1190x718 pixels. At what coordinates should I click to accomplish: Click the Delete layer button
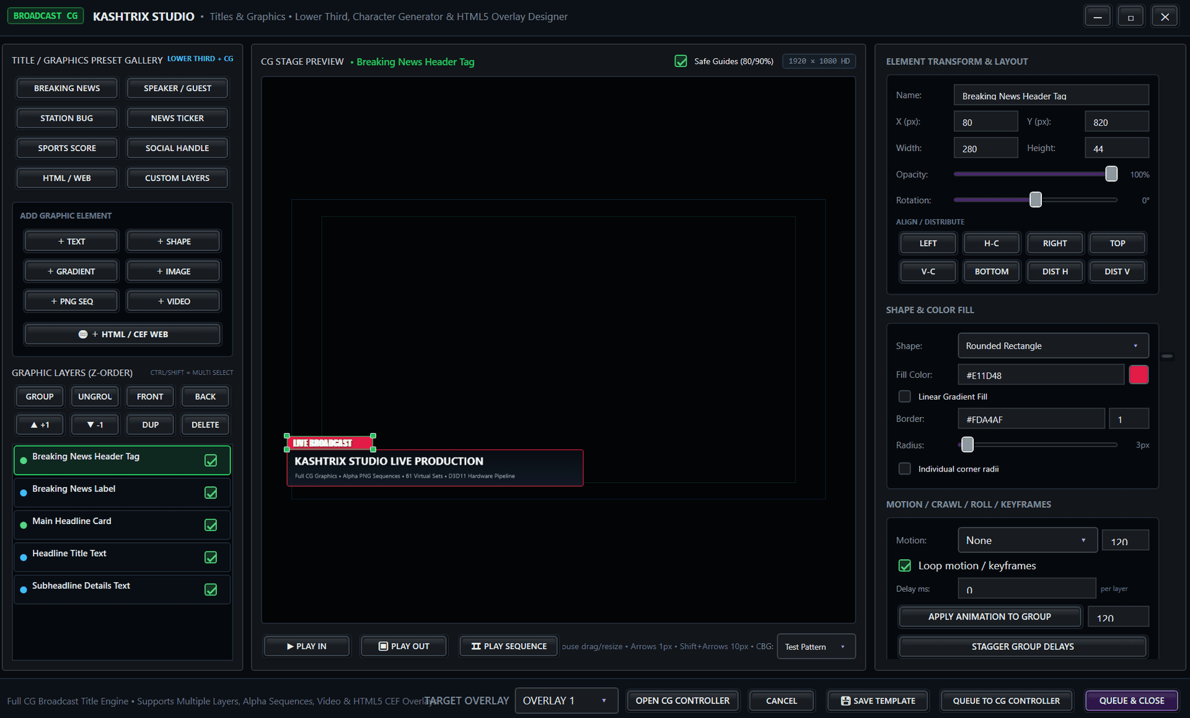[205, 425]
